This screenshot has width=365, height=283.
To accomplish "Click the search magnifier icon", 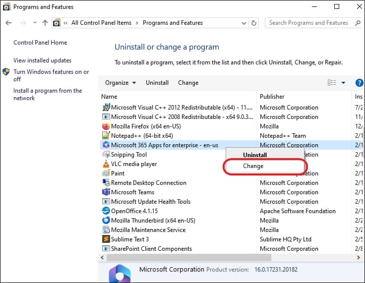I will tap(358, 23).
